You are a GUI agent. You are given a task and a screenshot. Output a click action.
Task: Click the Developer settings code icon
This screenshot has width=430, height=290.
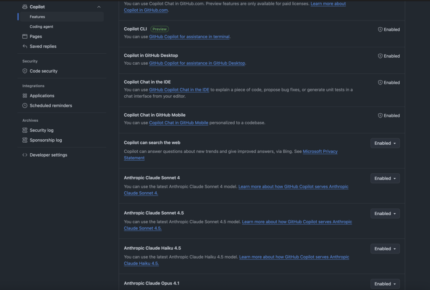[x=25, y=155]
